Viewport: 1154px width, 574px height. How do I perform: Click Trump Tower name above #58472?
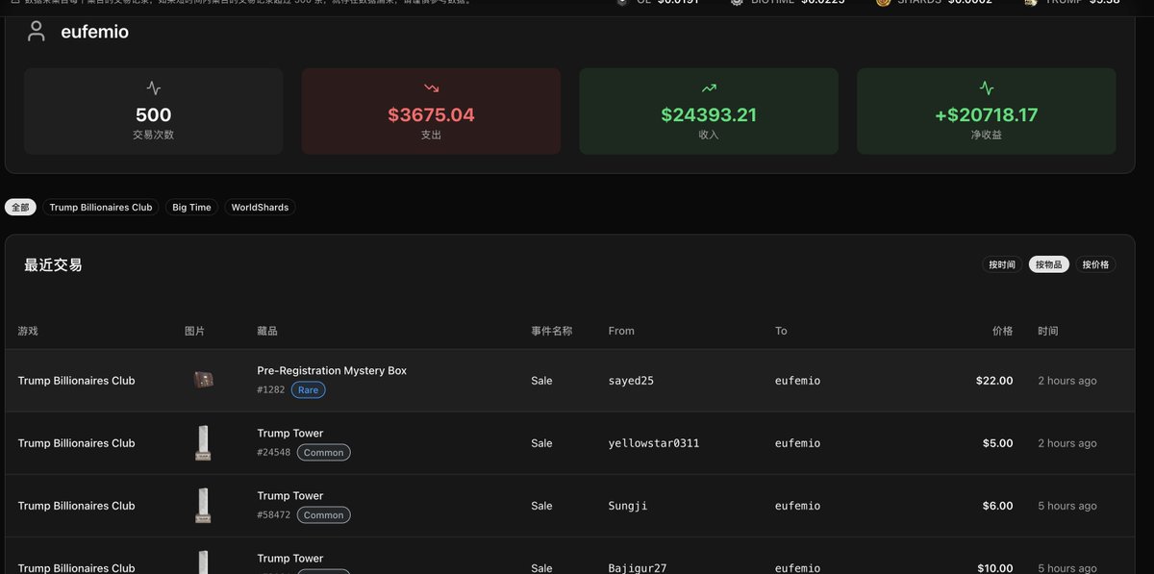click(290, 495)
